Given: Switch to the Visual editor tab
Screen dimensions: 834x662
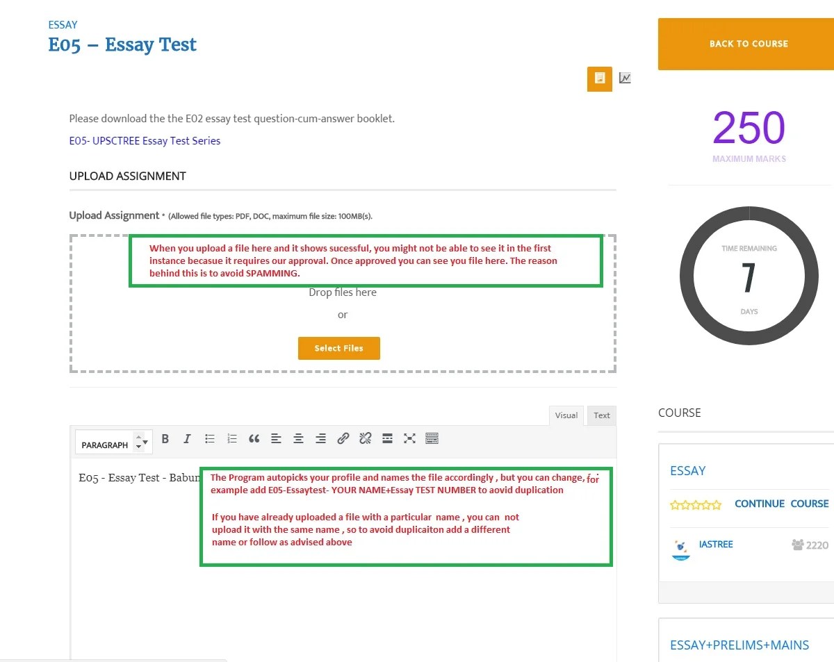Looking at the screenshot, I should tap(566, 415).
